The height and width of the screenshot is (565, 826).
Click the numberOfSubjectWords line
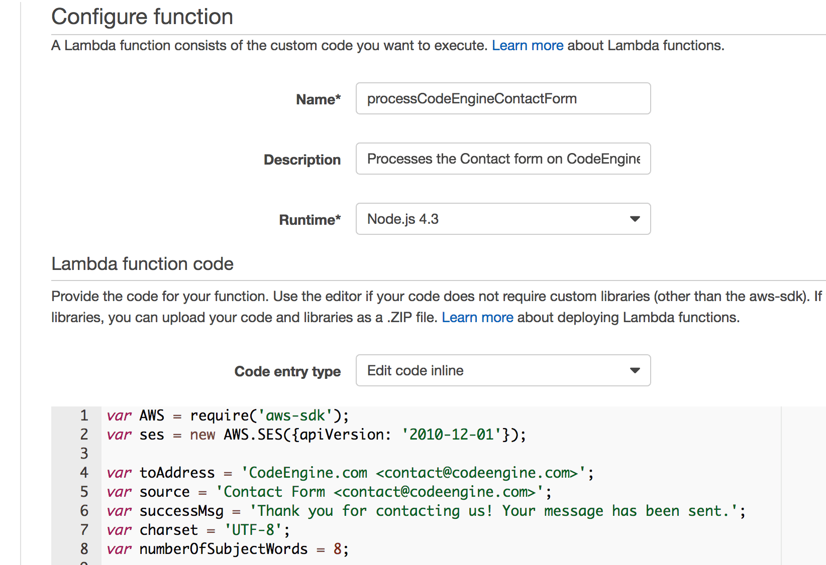point(228,549)
